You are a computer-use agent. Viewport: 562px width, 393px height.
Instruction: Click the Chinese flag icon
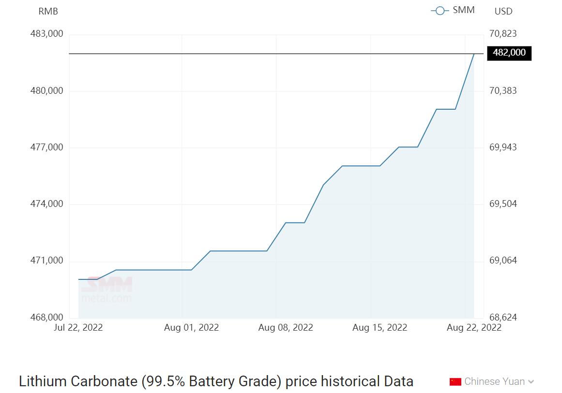point(455,381)
